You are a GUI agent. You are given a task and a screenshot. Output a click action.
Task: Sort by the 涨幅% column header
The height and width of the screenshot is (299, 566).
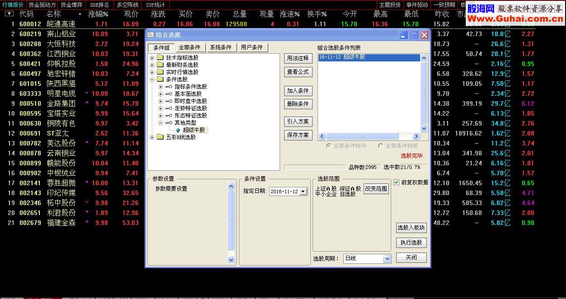coord(98,14)
